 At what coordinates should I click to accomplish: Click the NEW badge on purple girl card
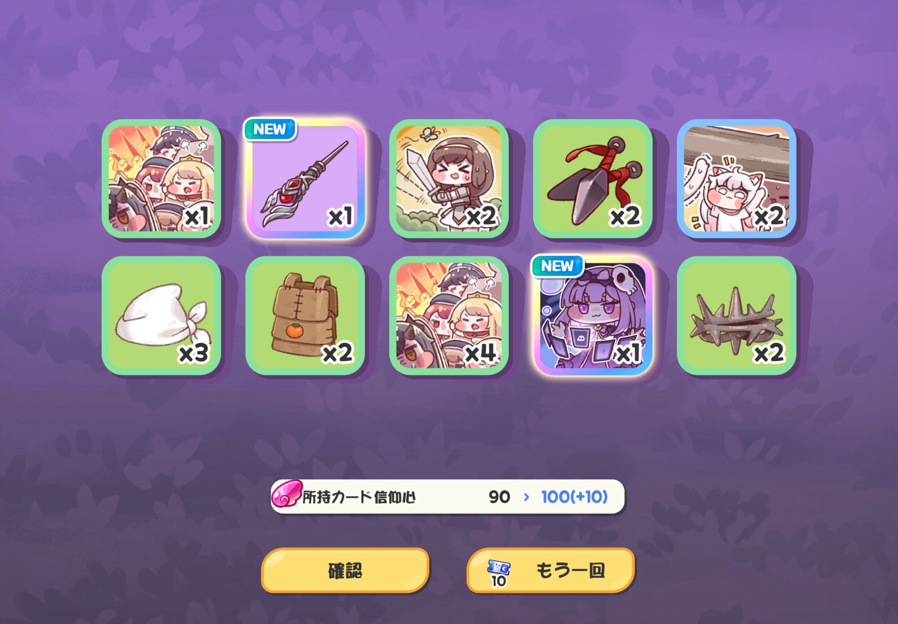click(557, 266)
